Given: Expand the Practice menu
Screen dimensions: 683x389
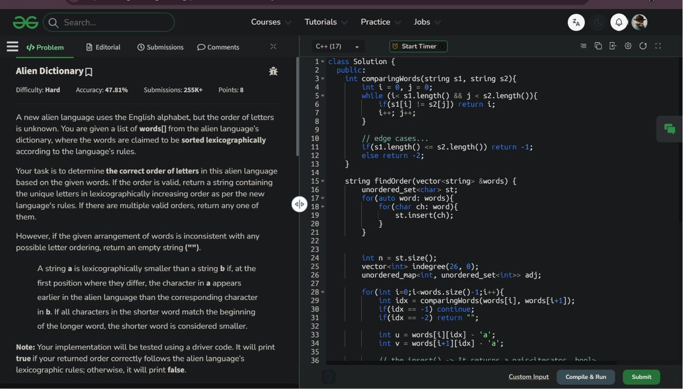Looking at the screenshot, I should coord(381,22).
